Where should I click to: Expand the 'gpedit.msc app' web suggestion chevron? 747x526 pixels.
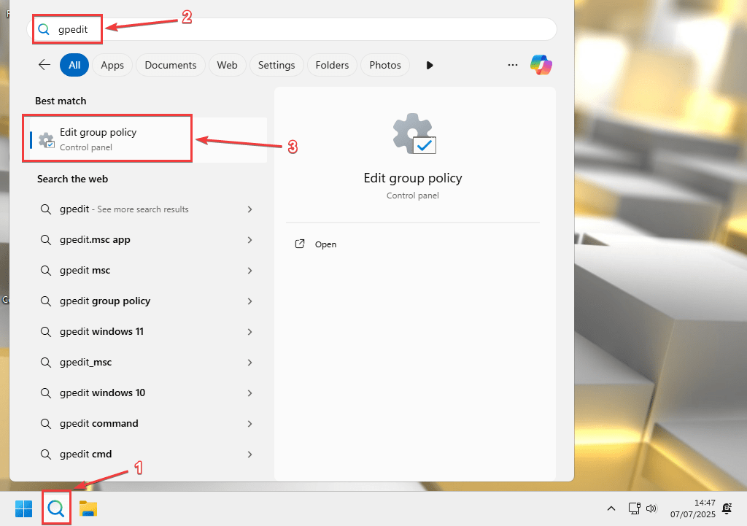coord(249,240)
